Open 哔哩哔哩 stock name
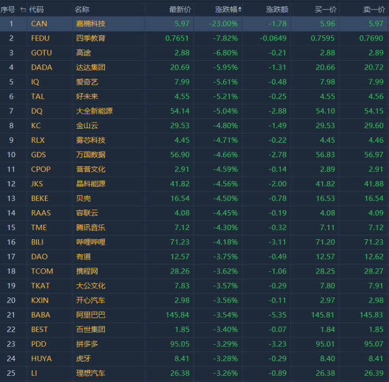The width and height of the screenshot is (389, 382). (91, 242)
